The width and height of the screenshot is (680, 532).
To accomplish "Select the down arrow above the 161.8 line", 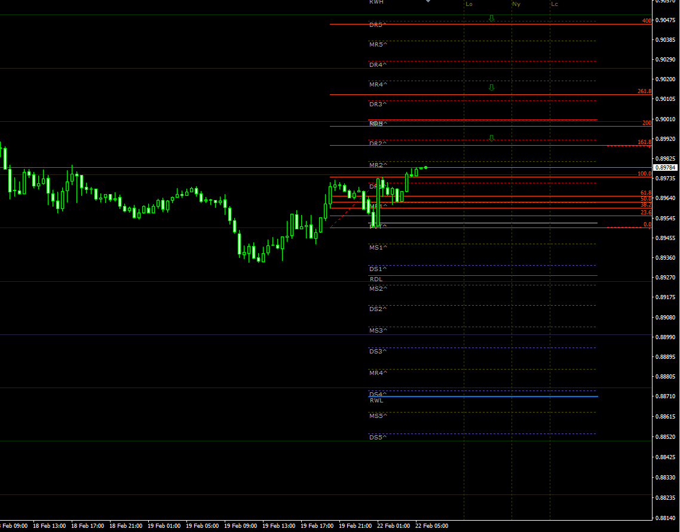I will [x=492, y=137].
